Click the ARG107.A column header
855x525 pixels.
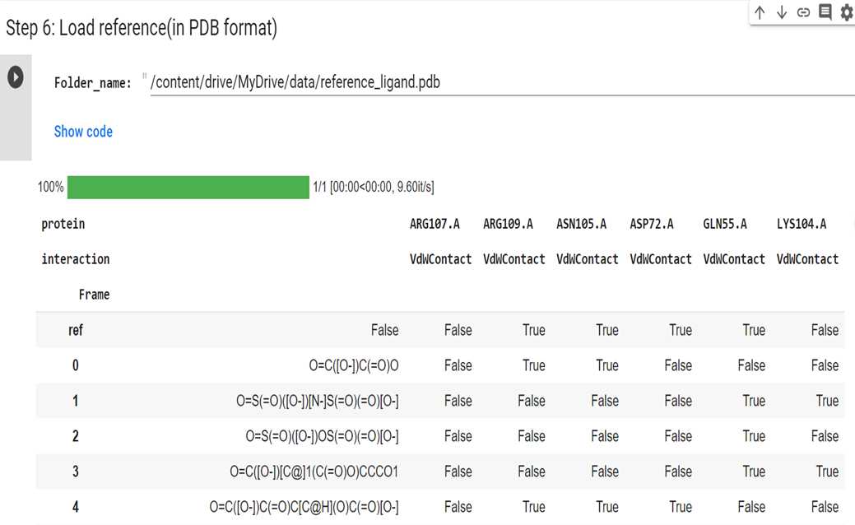(x=434, y=224)
